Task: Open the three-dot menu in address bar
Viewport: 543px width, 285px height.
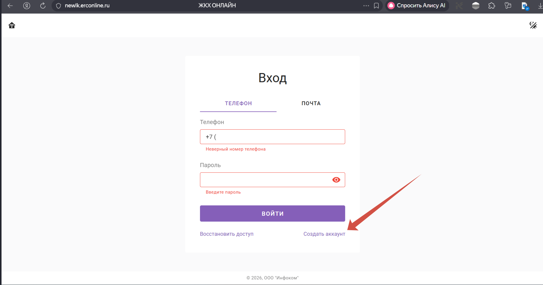Action: [x=366, y=6]
